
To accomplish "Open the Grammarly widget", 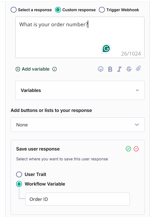I will pos(106,48).
